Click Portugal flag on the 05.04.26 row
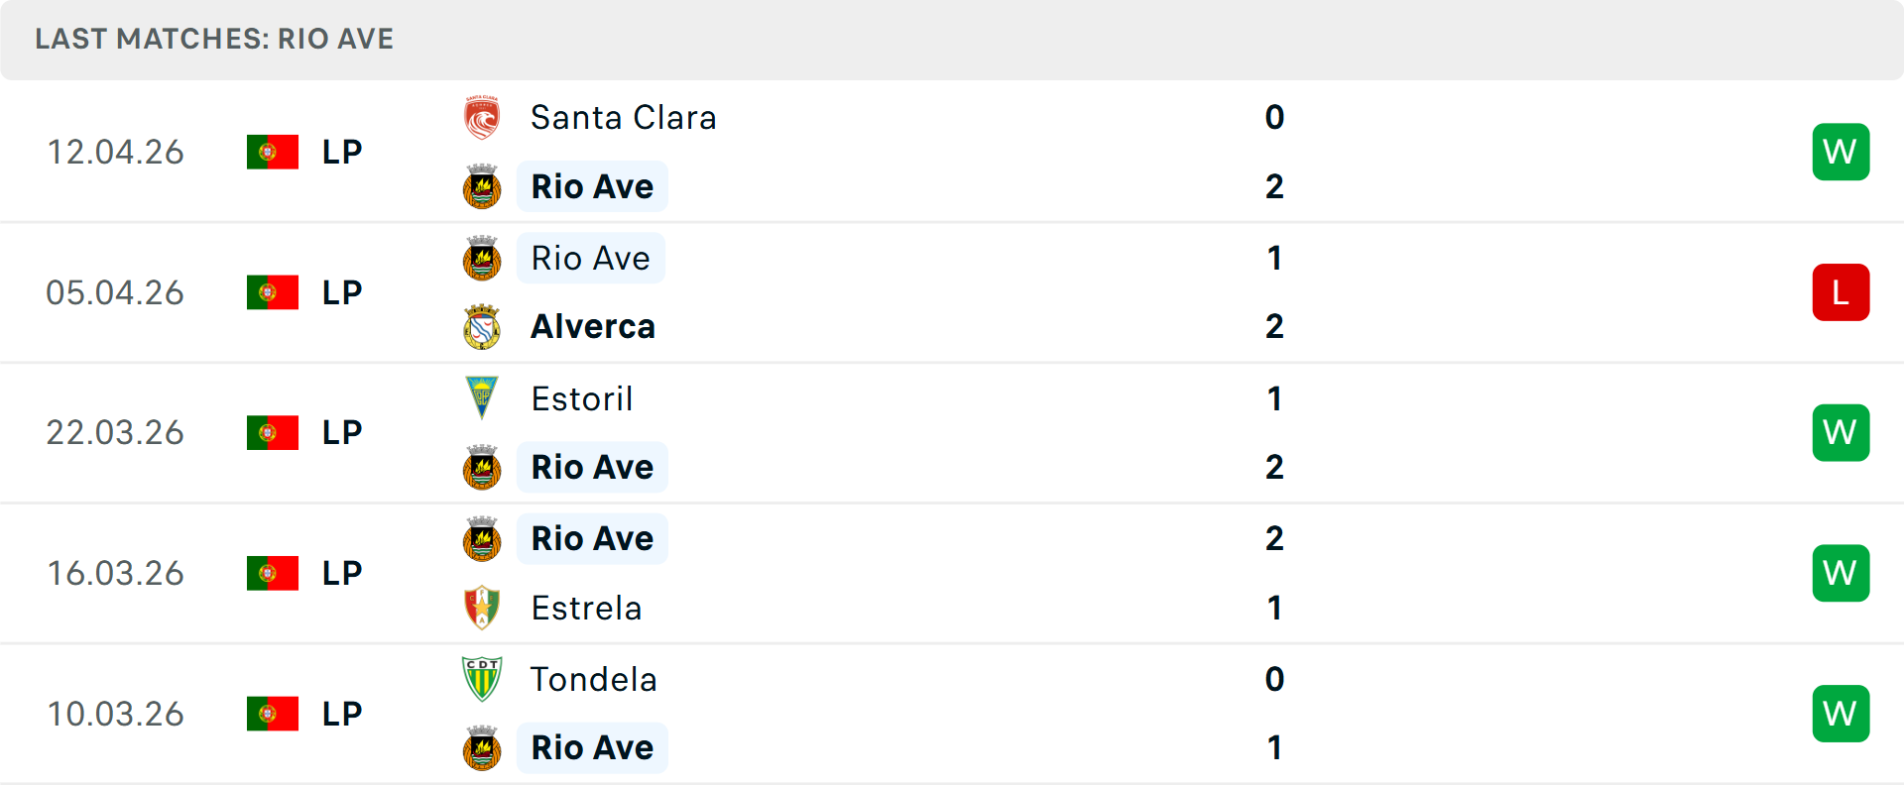 pos(273,292)
